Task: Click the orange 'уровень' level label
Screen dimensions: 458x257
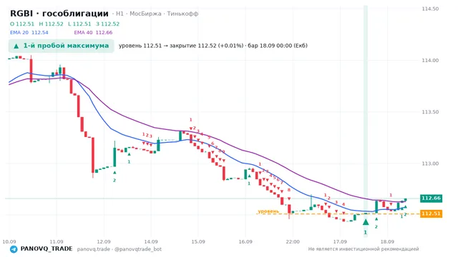Action: coord(268,211)
